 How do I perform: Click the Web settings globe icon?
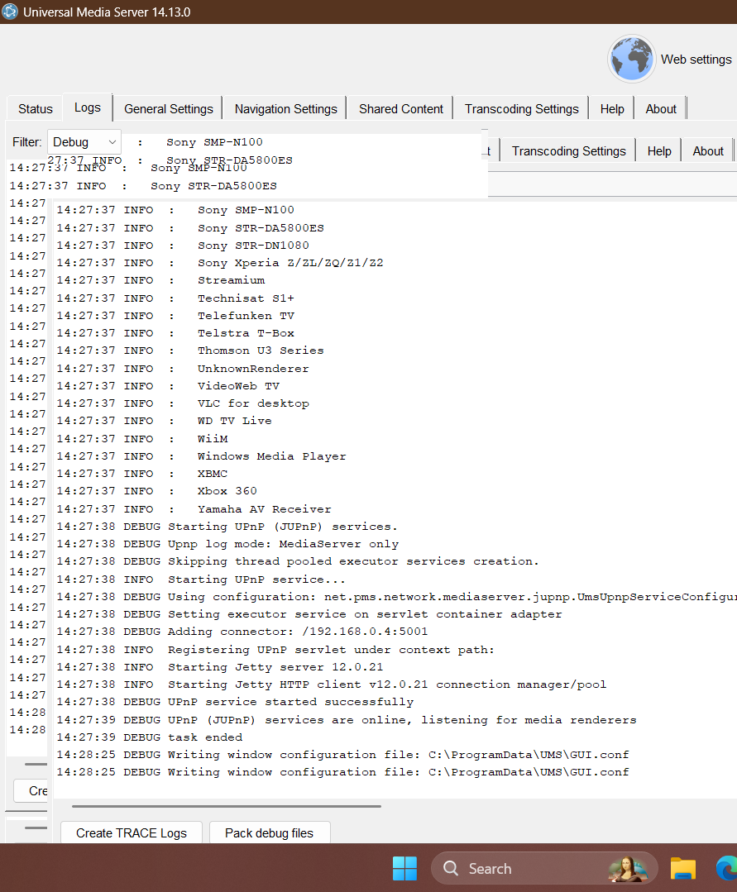(631, 59)
